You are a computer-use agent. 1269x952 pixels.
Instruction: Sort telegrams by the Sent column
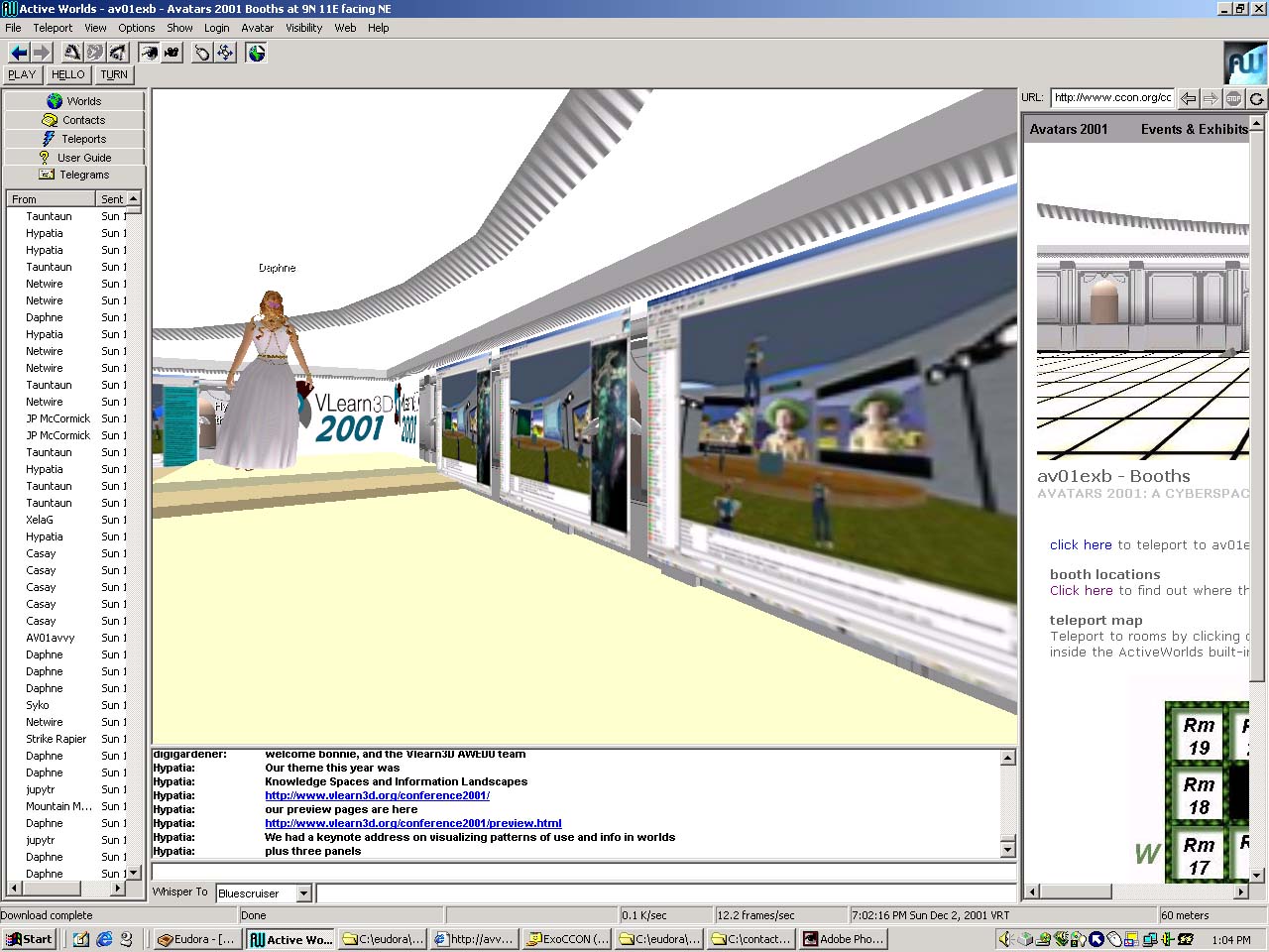point(112,199)
